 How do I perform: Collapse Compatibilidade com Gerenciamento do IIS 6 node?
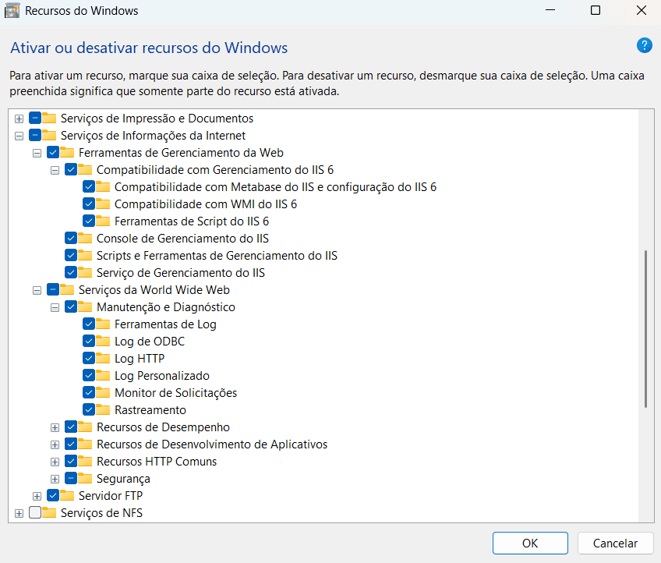click(x=55, y=170)
